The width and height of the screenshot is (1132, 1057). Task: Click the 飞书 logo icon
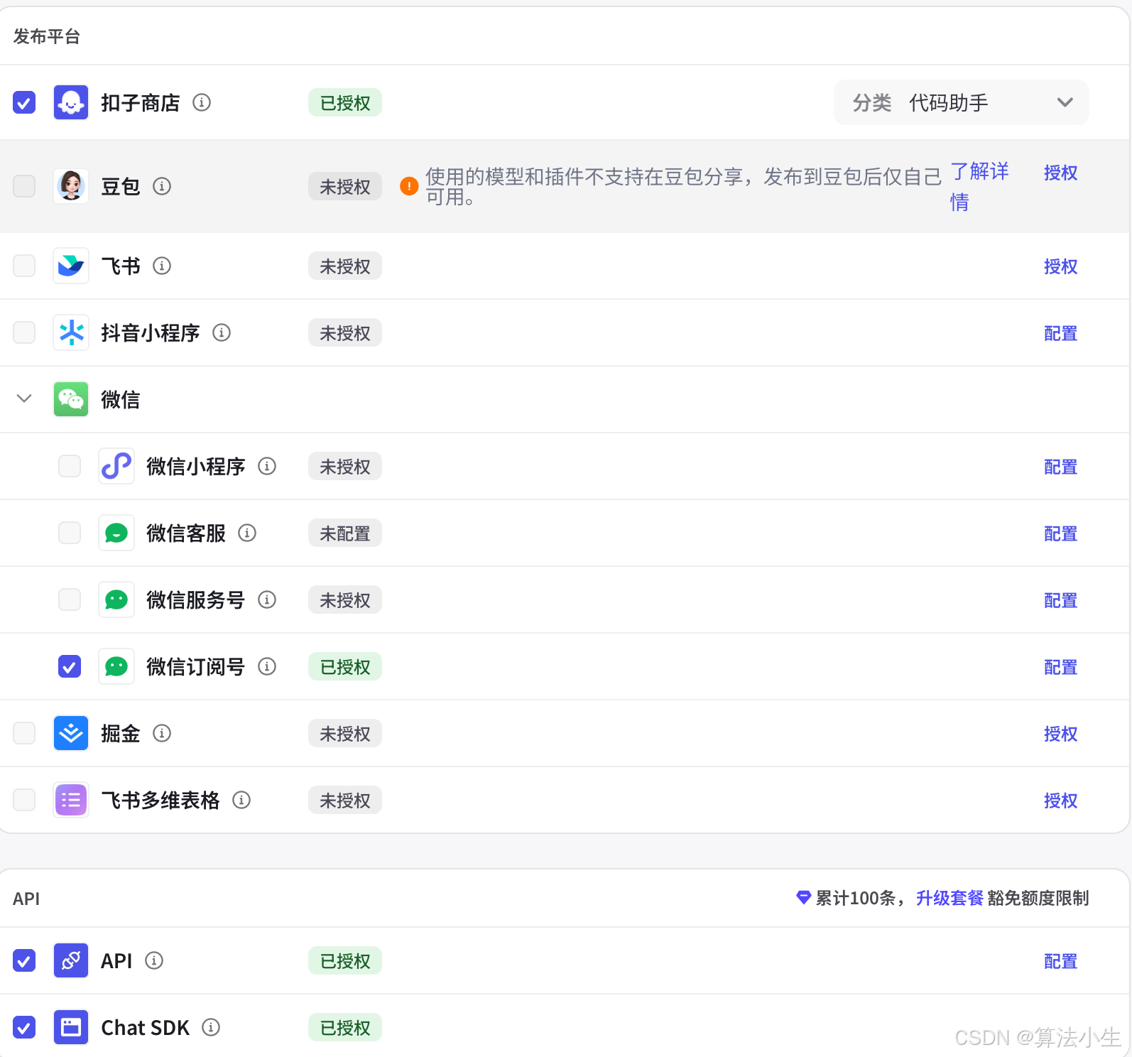point(71,266)
